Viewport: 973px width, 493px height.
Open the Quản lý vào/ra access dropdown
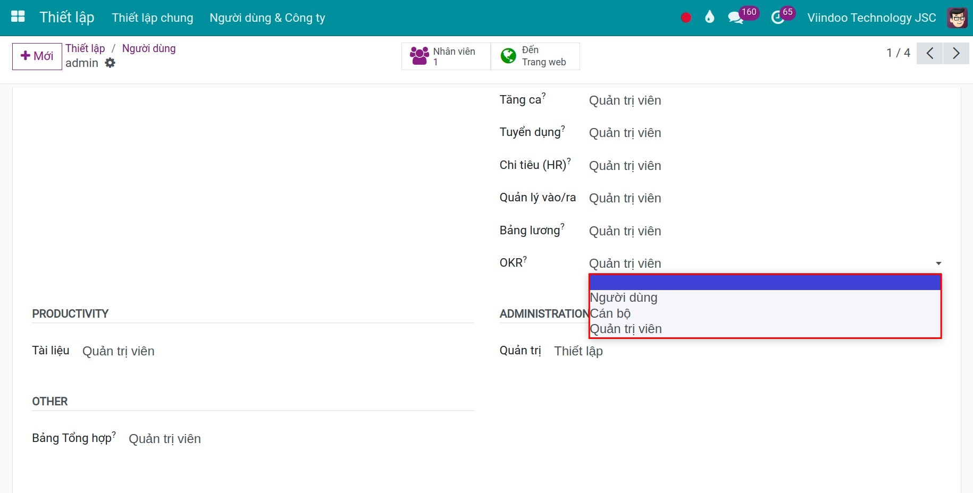tap(765, 198)
